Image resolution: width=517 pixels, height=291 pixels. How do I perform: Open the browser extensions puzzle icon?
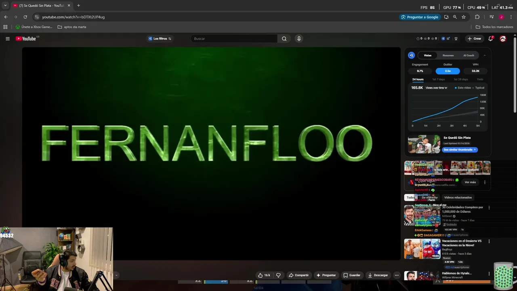click(477, 17)
